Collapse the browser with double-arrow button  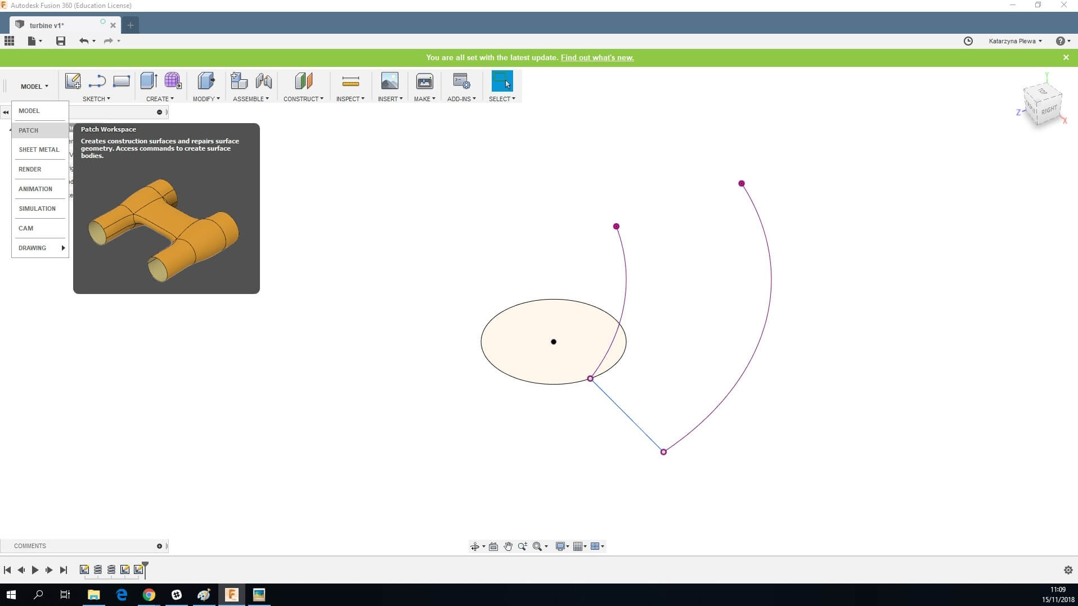click(x=6, y=112)
